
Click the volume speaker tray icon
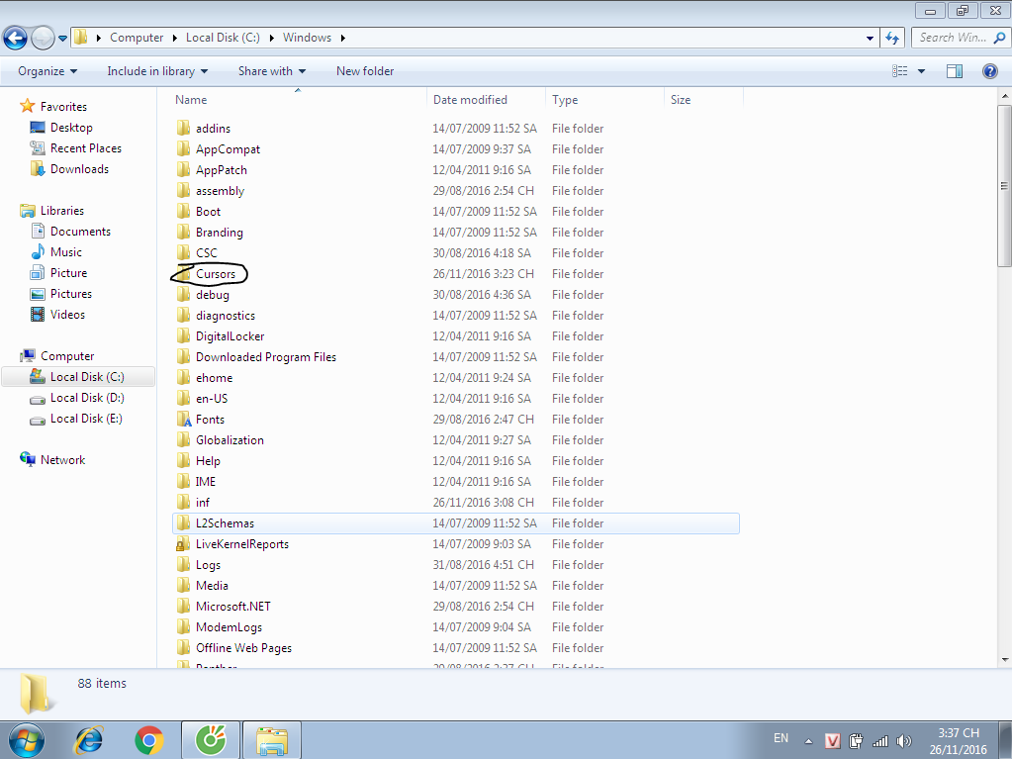coord(903,740)
